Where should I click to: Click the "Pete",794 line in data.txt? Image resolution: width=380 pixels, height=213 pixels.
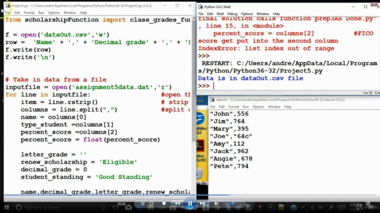(x=229, y=166)
